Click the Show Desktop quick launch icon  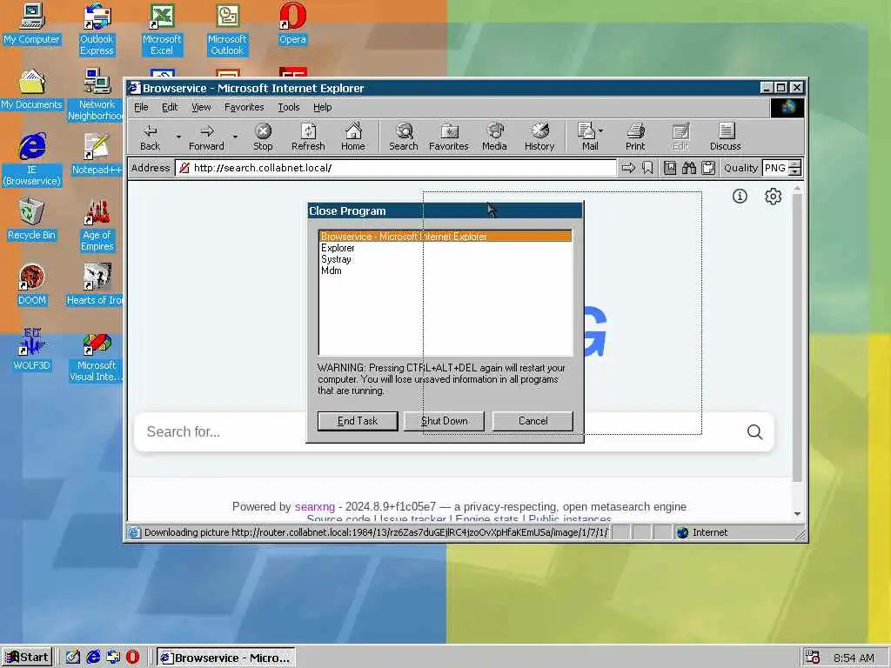click(73, 658)
